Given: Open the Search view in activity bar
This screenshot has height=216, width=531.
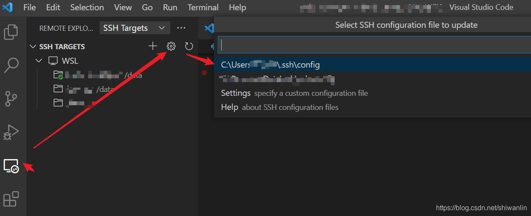Looking at the screenshot, I should click(x=12, y=65).
